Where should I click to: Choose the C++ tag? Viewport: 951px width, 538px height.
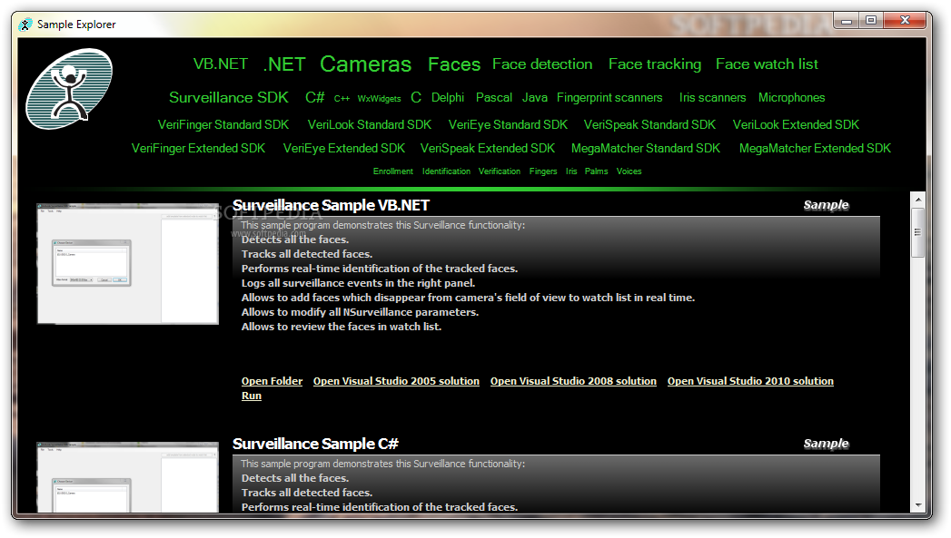(x=342, y=98)
